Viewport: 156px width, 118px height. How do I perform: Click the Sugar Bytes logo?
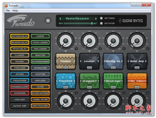131,21
